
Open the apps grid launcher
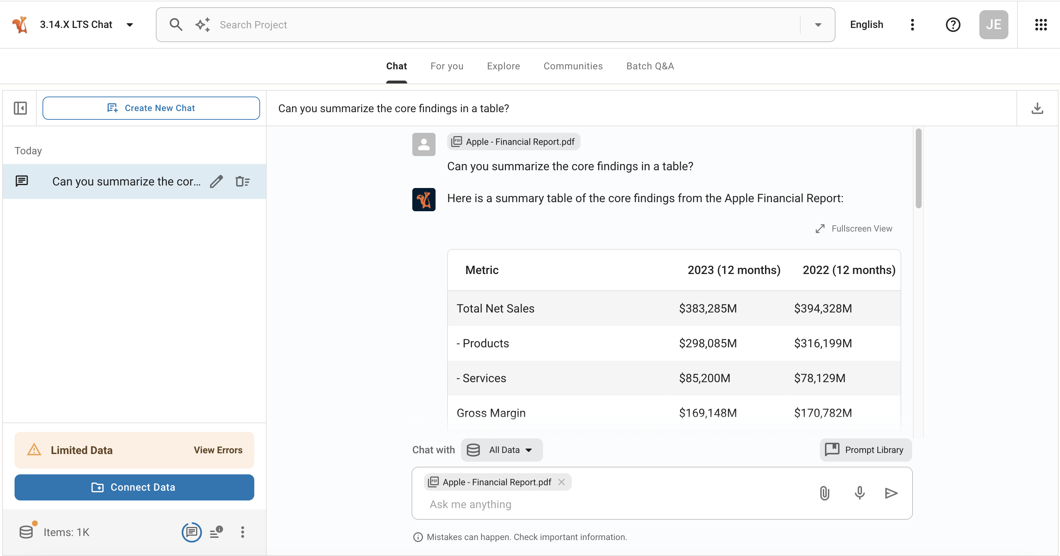point(1041,25)
